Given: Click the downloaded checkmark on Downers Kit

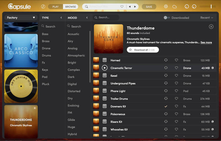Looking at the screenshot, I should (x=166, y=107).
